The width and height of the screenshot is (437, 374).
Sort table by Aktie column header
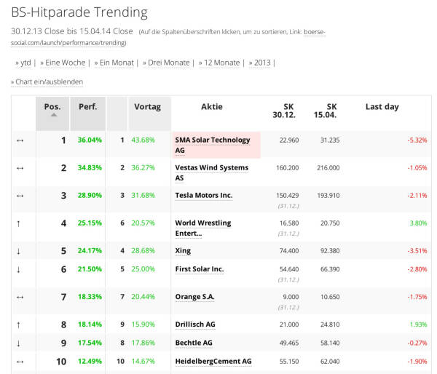pos(212,107)
